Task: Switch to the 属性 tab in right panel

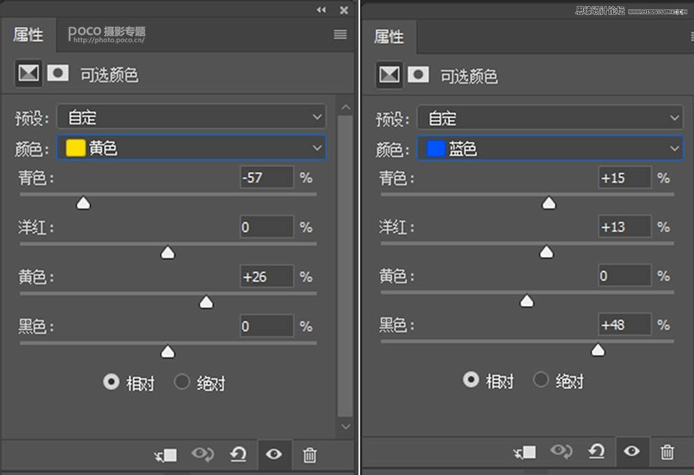Action: [389, 37]
